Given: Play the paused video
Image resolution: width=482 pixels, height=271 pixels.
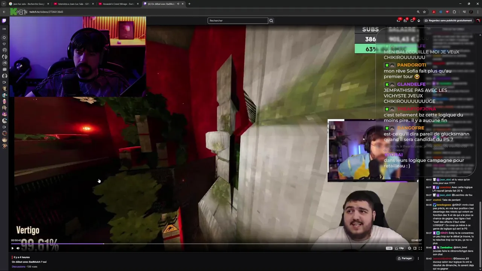Looking at the screenshot, I should 12,248.
